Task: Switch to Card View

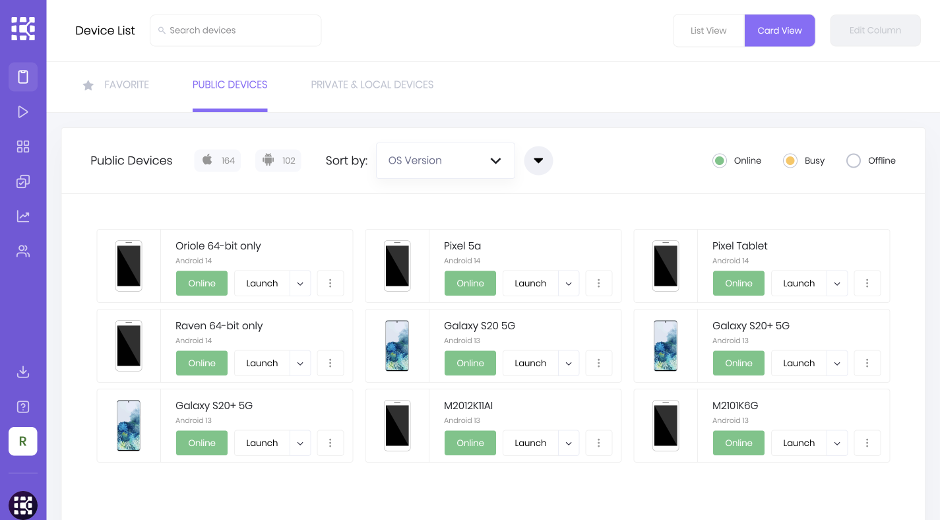Action: 780,30
